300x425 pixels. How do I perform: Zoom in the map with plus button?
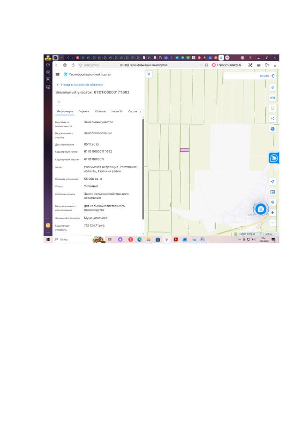[x=272, y=212]
